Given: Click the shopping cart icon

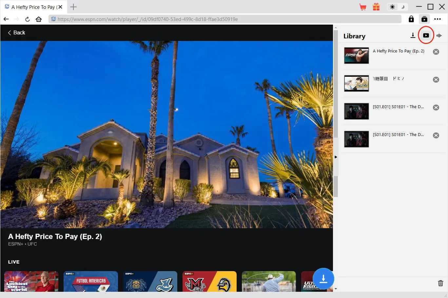Looking at the screenshot, I should point(363,7).
